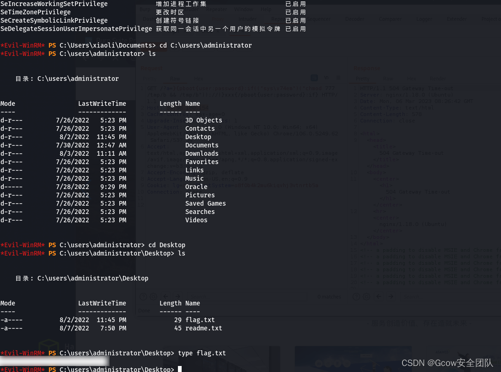Open the Repeater menu in Burp menu bar
Screen dimensions: 501x372
[x=216, y=9]
